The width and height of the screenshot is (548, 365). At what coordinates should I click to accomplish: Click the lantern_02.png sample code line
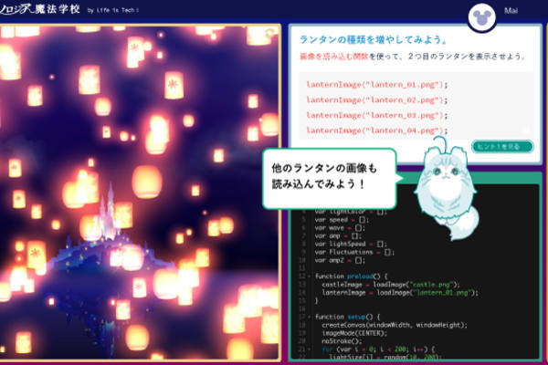pos(377,99)
